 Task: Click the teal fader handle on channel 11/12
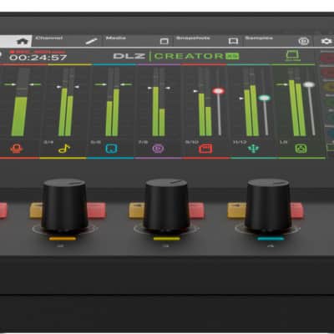click(264, 98)
